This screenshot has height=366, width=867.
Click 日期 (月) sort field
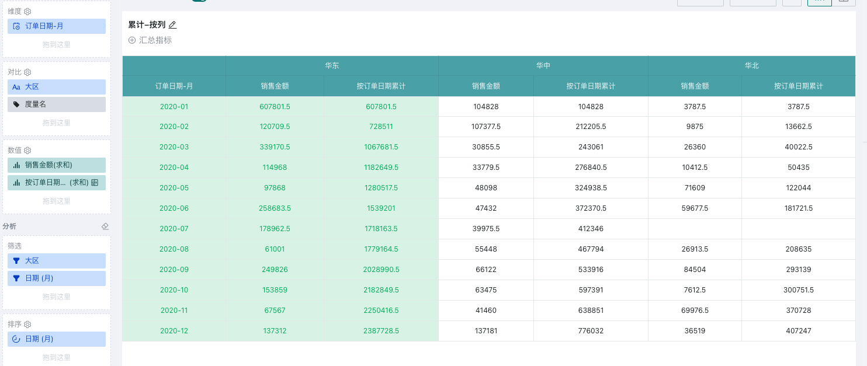(57, 339)
